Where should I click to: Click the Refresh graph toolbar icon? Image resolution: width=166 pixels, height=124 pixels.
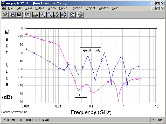click(72, 15)
